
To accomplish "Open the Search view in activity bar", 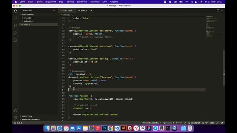I will [x=15, y=18].
